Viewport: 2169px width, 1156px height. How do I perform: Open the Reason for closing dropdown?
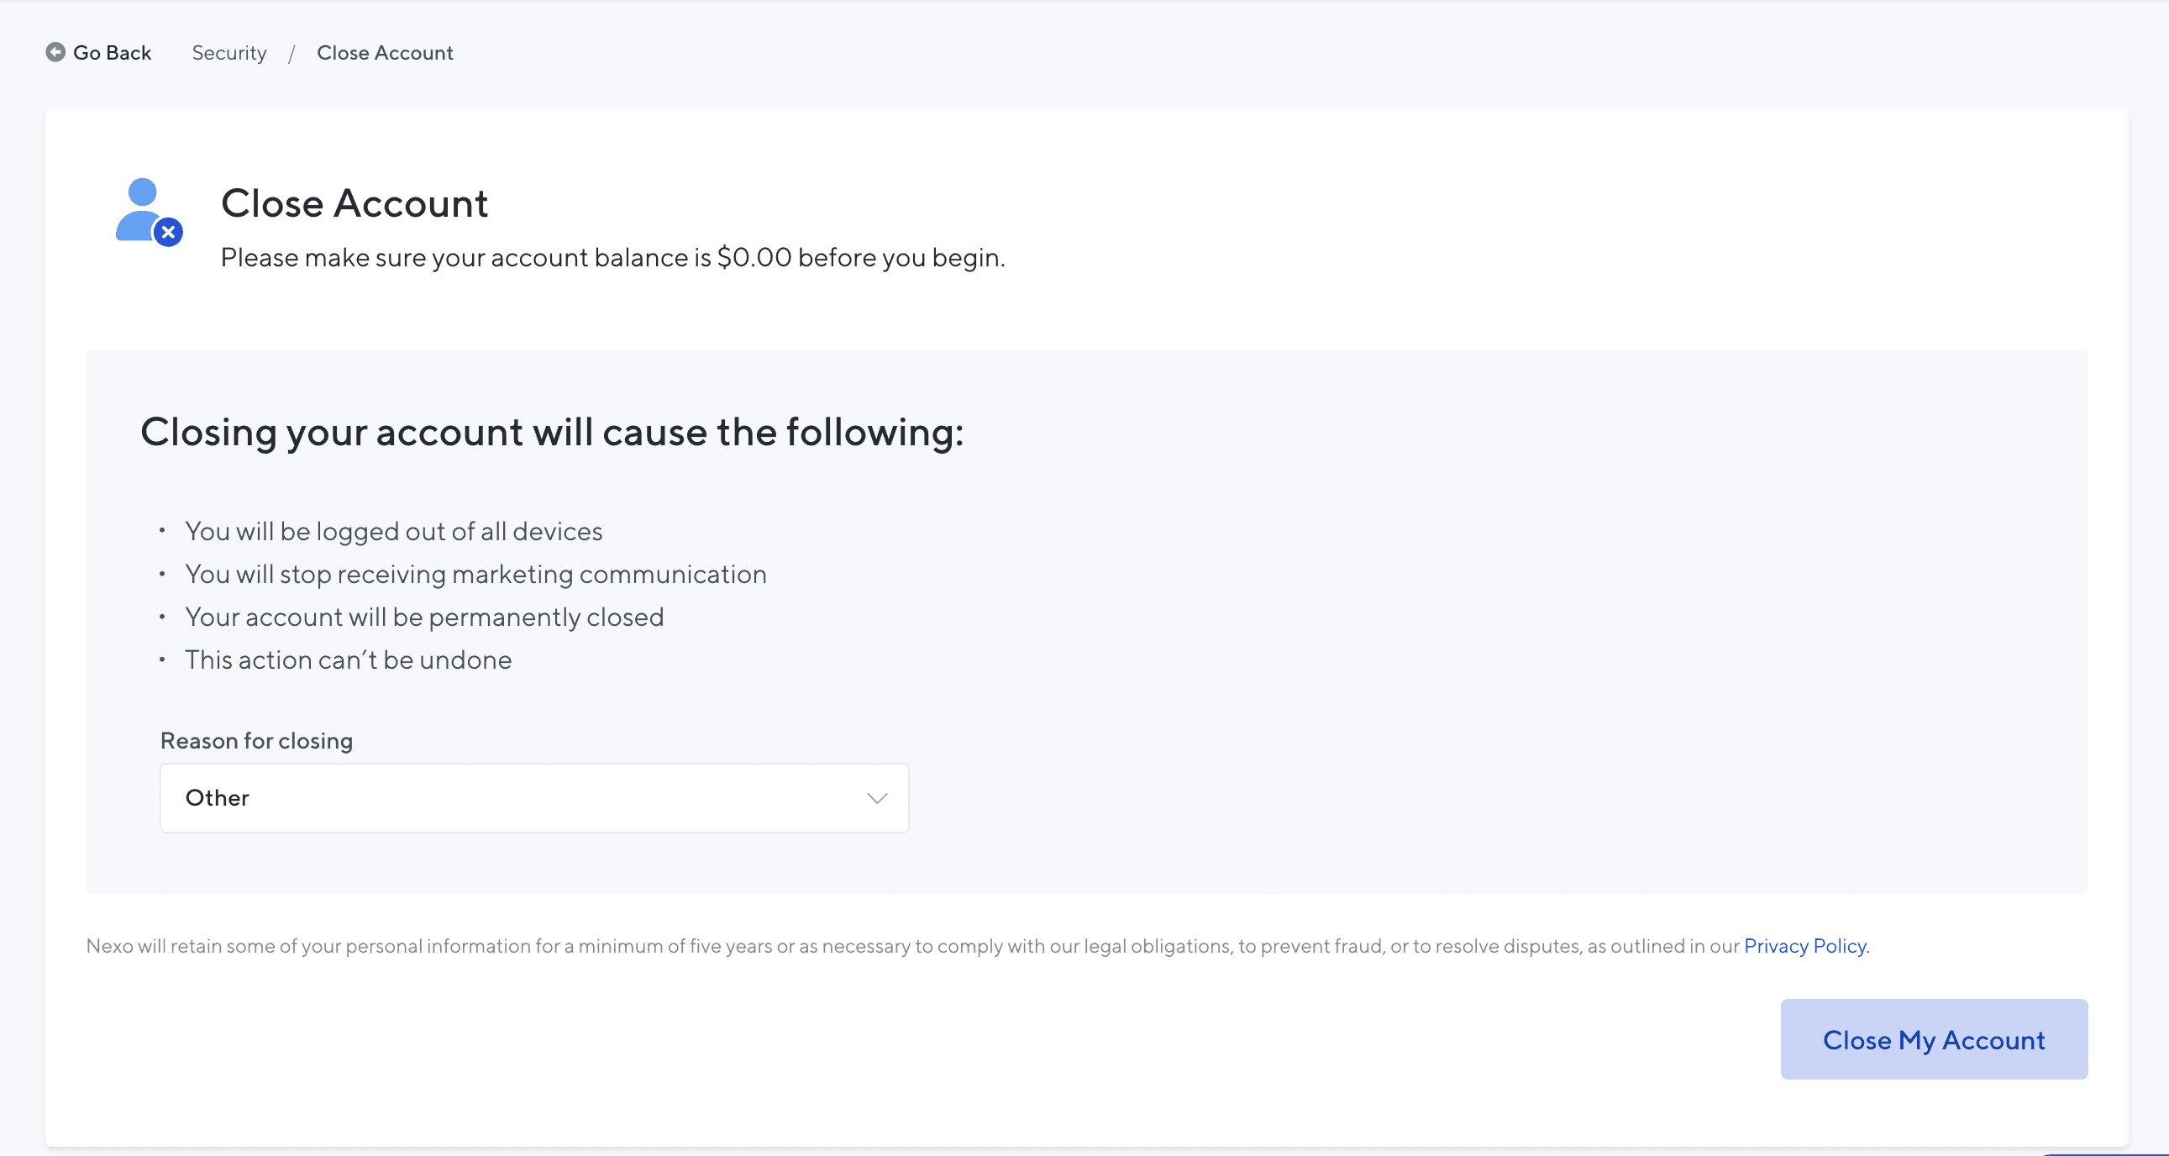[x=533, y=798]
